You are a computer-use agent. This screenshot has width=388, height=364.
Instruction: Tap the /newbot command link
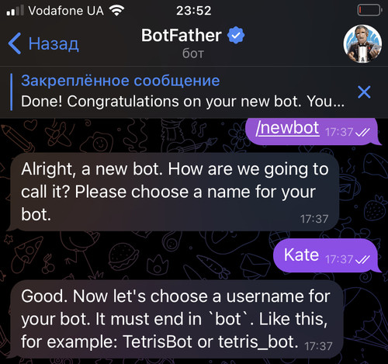(x=287, y=128)
